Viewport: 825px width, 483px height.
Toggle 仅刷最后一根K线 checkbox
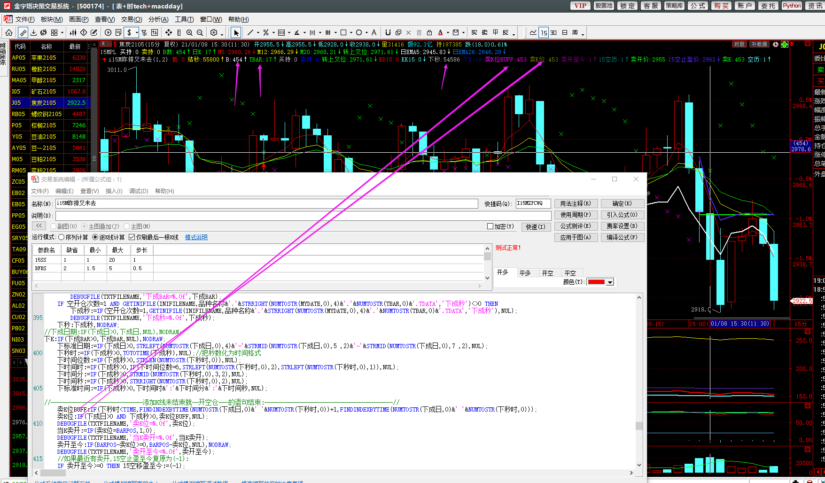132,237
